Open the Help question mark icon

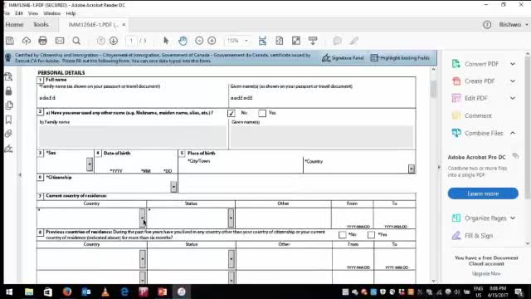click(x=487, y=24)
